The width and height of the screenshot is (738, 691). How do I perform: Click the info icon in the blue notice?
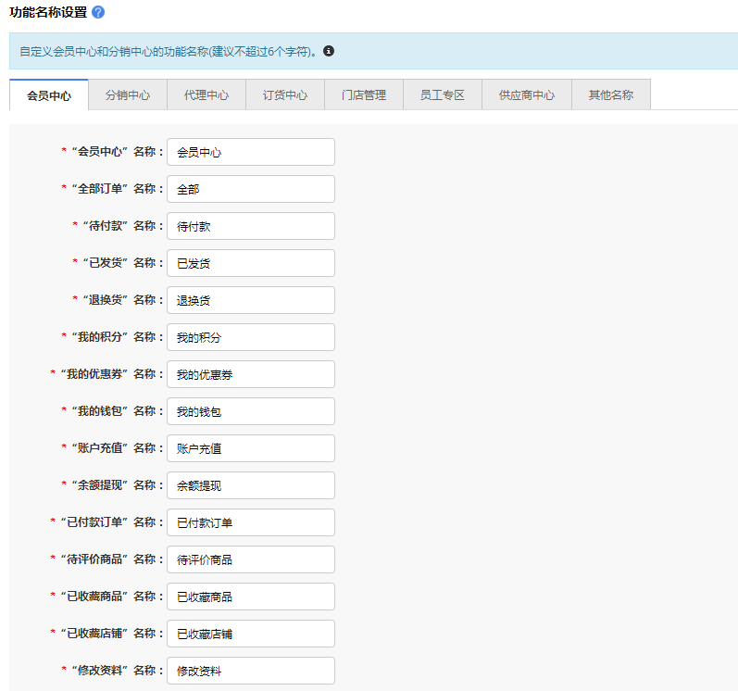(329, 51)
